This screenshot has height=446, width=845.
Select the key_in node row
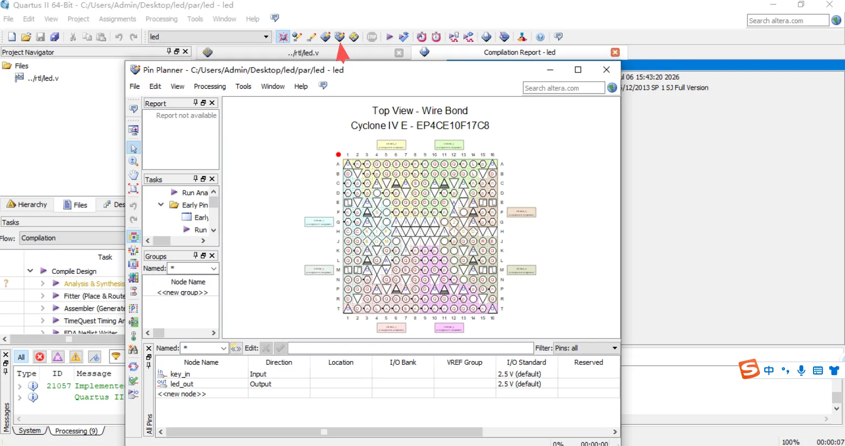click(x=388, y=374)
